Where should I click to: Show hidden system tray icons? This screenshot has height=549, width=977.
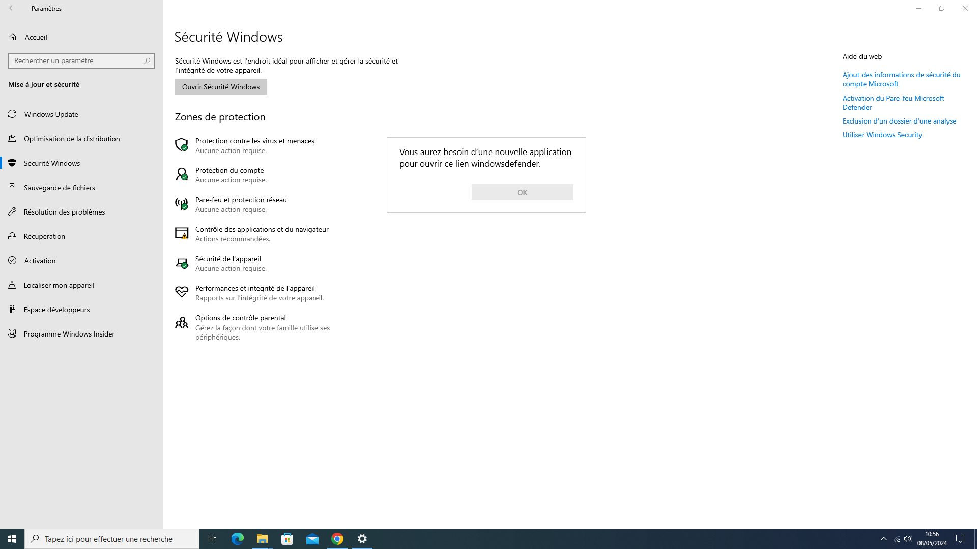click(884, 539)
